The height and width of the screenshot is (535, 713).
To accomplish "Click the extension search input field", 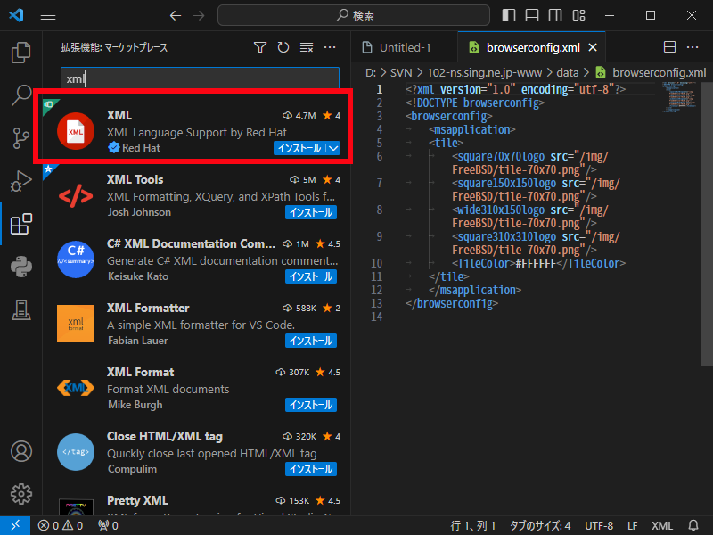I will [x=200, y=78].
